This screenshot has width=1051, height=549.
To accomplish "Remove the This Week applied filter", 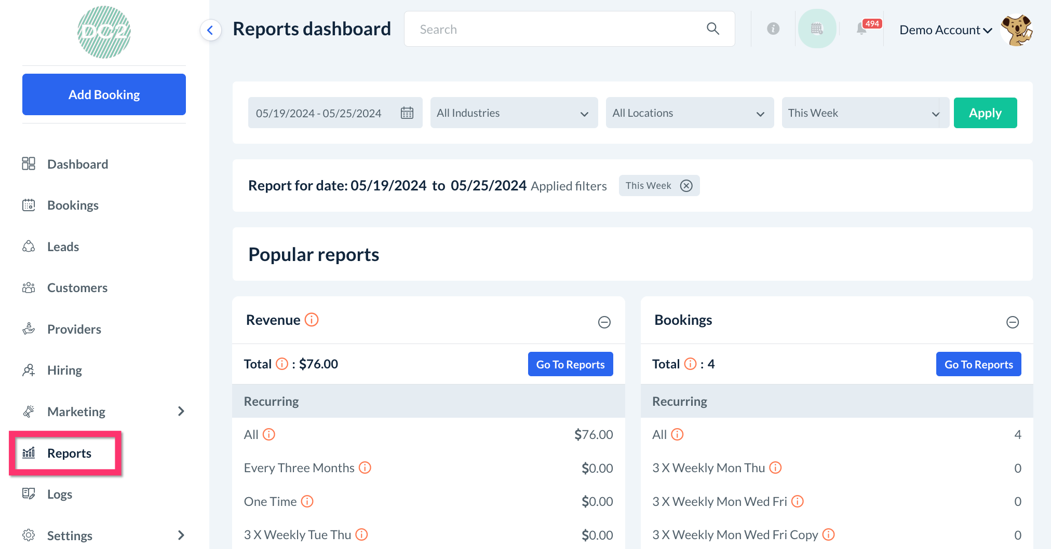I will point(686,186).
